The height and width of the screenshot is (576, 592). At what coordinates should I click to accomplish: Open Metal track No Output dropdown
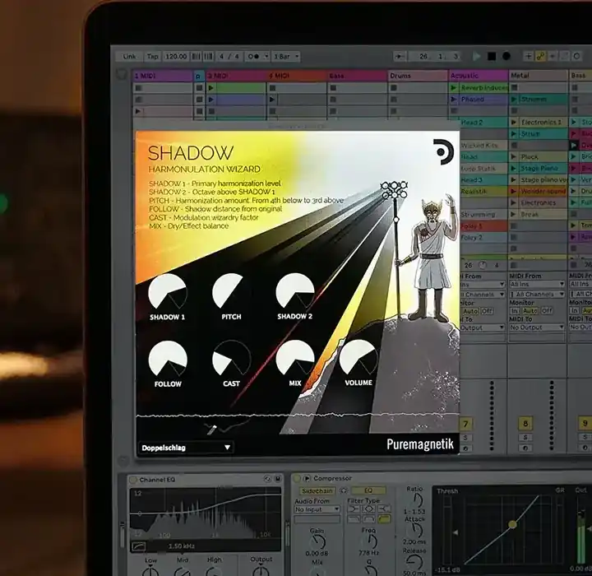536,327
